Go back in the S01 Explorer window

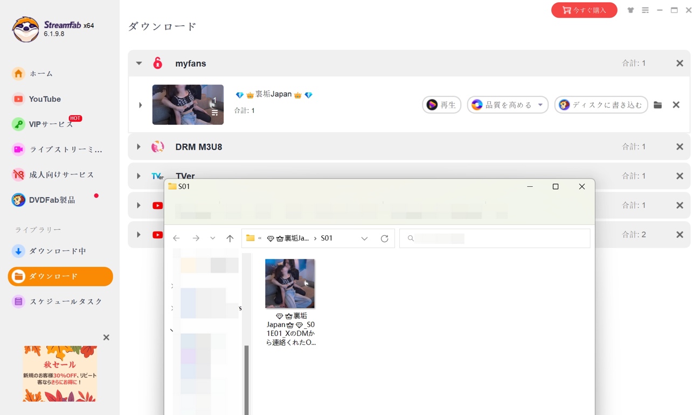[x=176, y=238]
